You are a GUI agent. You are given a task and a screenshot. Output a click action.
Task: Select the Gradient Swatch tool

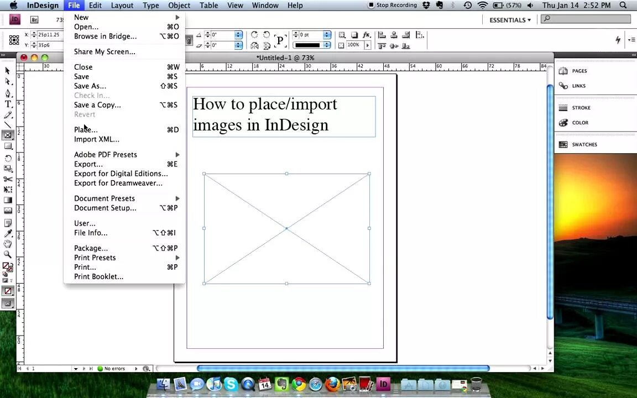click(x=8, y=200)
